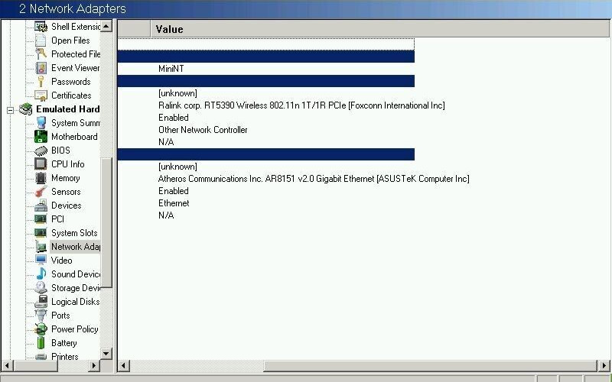The height and width of the screenshot is (382, 612).
Task: Click the Other Network Controller value
Action: (203, 130)
